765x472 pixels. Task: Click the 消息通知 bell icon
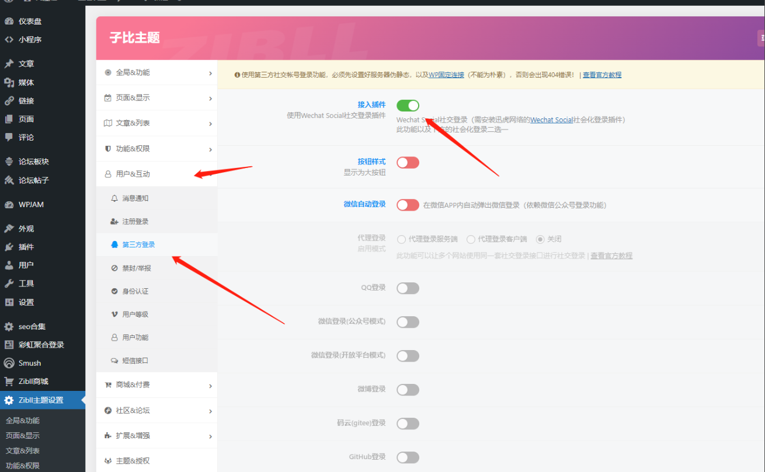pos(114,198)
